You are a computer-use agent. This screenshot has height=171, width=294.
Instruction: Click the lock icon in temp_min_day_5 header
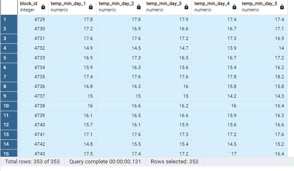[x=282, y=7]
